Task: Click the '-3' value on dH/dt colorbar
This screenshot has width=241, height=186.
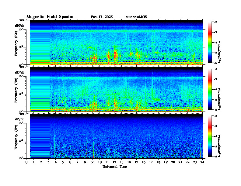Action: pos(215,32)
